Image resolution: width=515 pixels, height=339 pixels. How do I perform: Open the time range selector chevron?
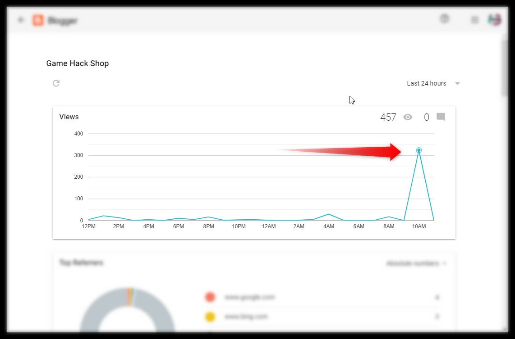[x=457, y=83]
